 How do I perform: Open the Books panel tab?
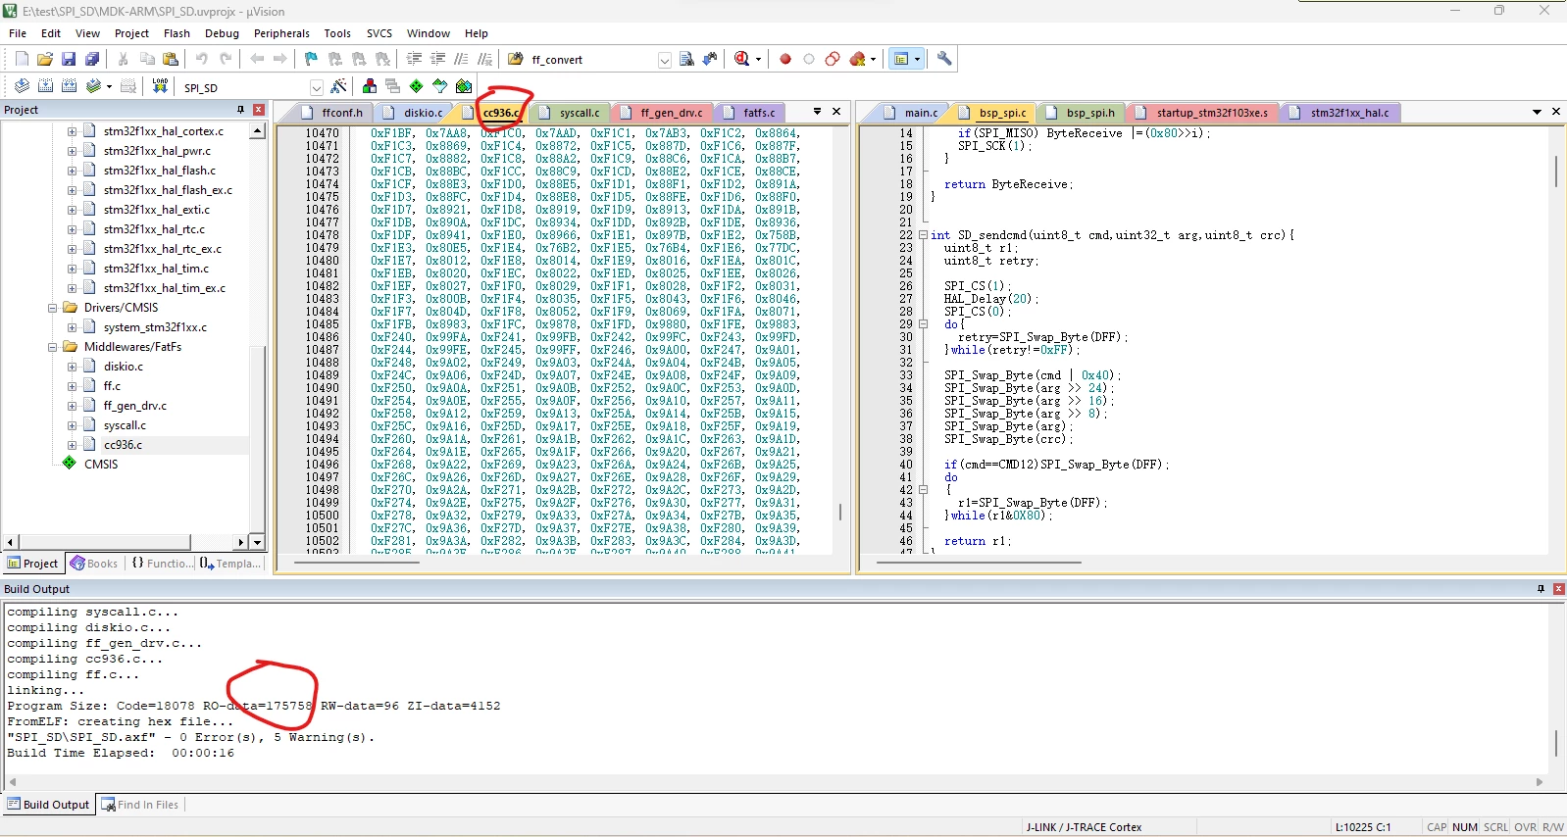tap(94, 564)
